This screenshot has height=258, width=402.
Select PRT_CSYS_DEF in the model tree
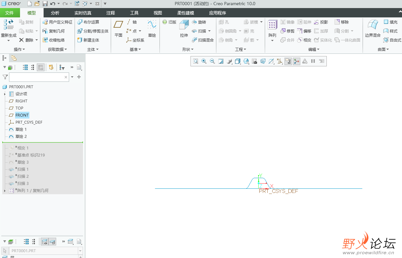pos(29,122)
